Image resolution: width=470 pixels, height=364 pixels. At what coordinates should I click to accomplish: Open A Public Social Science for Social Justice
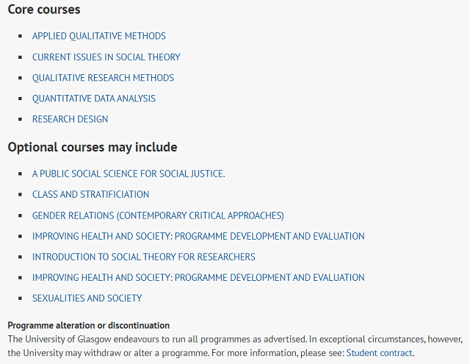129,174
